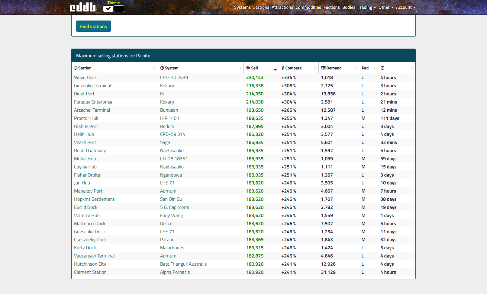The height and width of the screenshot is (294, 487).
Task: Sort by Compare column
Action: point(299,68)
